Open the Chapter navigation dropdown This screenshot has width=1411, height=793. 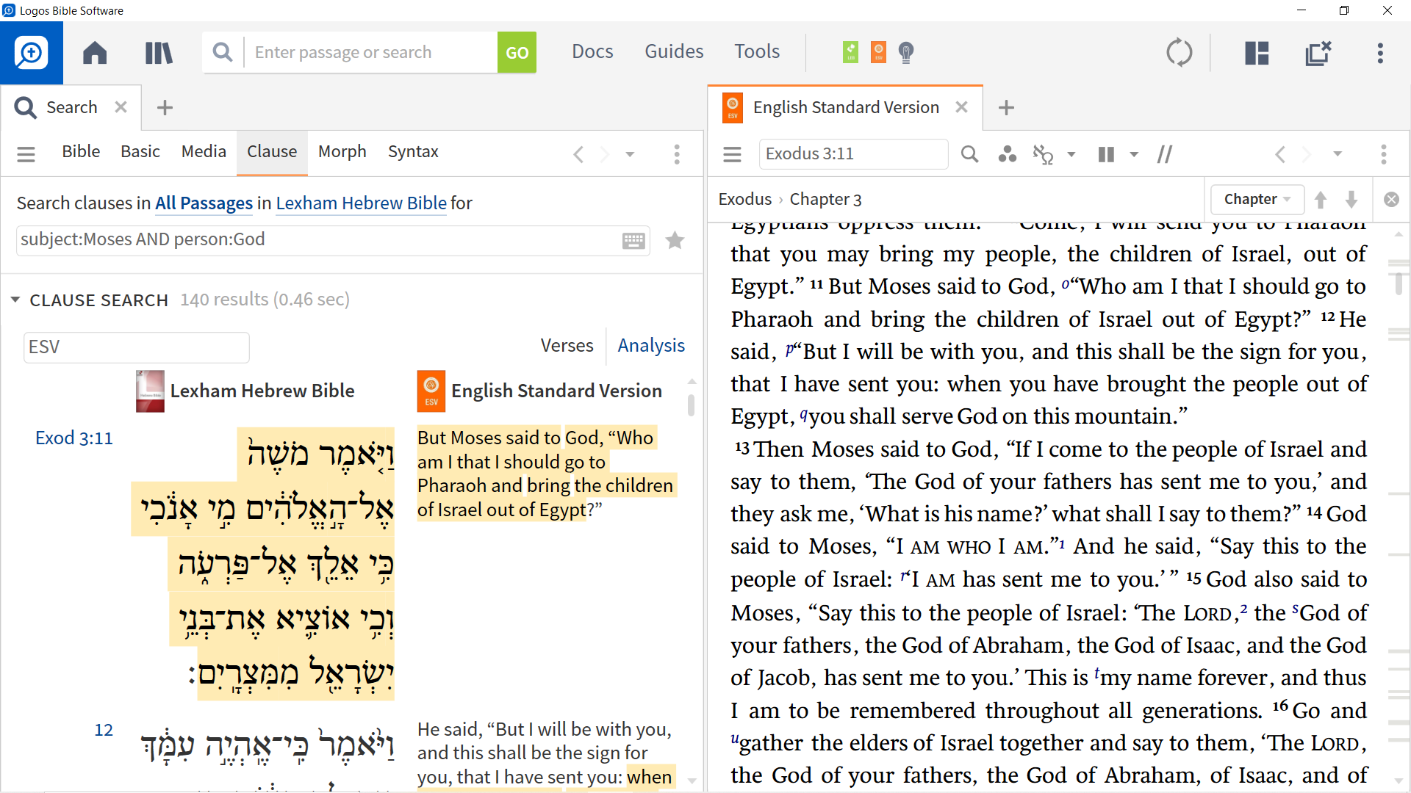[1257, 199]
